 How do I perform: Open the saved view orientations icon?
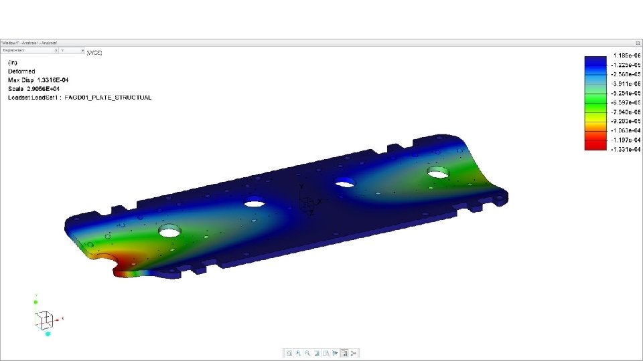(326, 353)
